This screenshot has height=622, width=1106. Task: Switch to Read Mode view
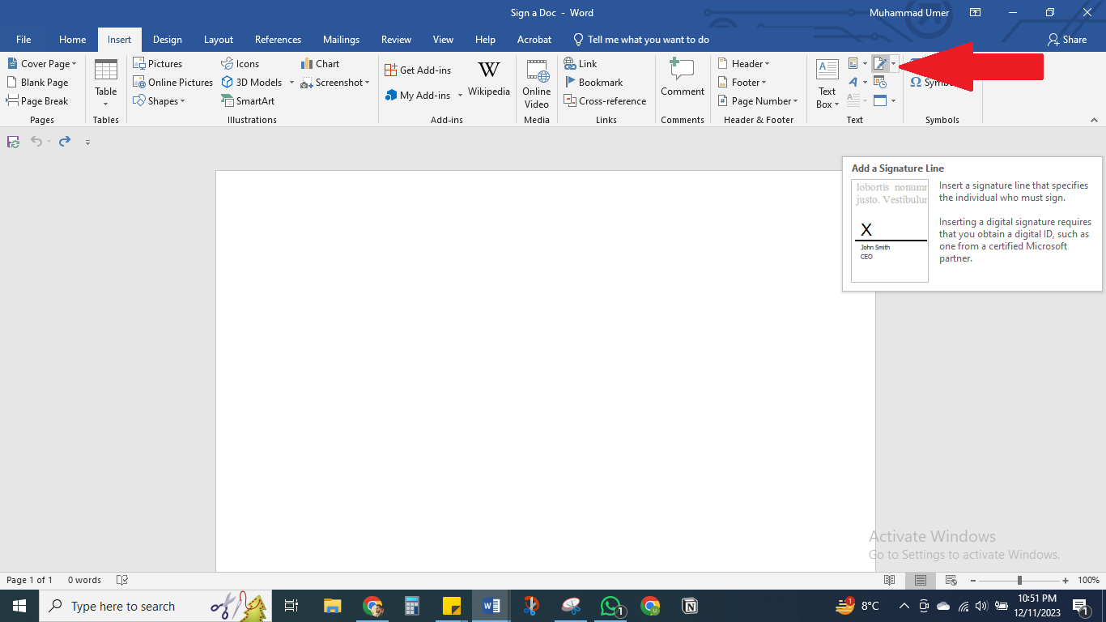(x=890, y=580)
